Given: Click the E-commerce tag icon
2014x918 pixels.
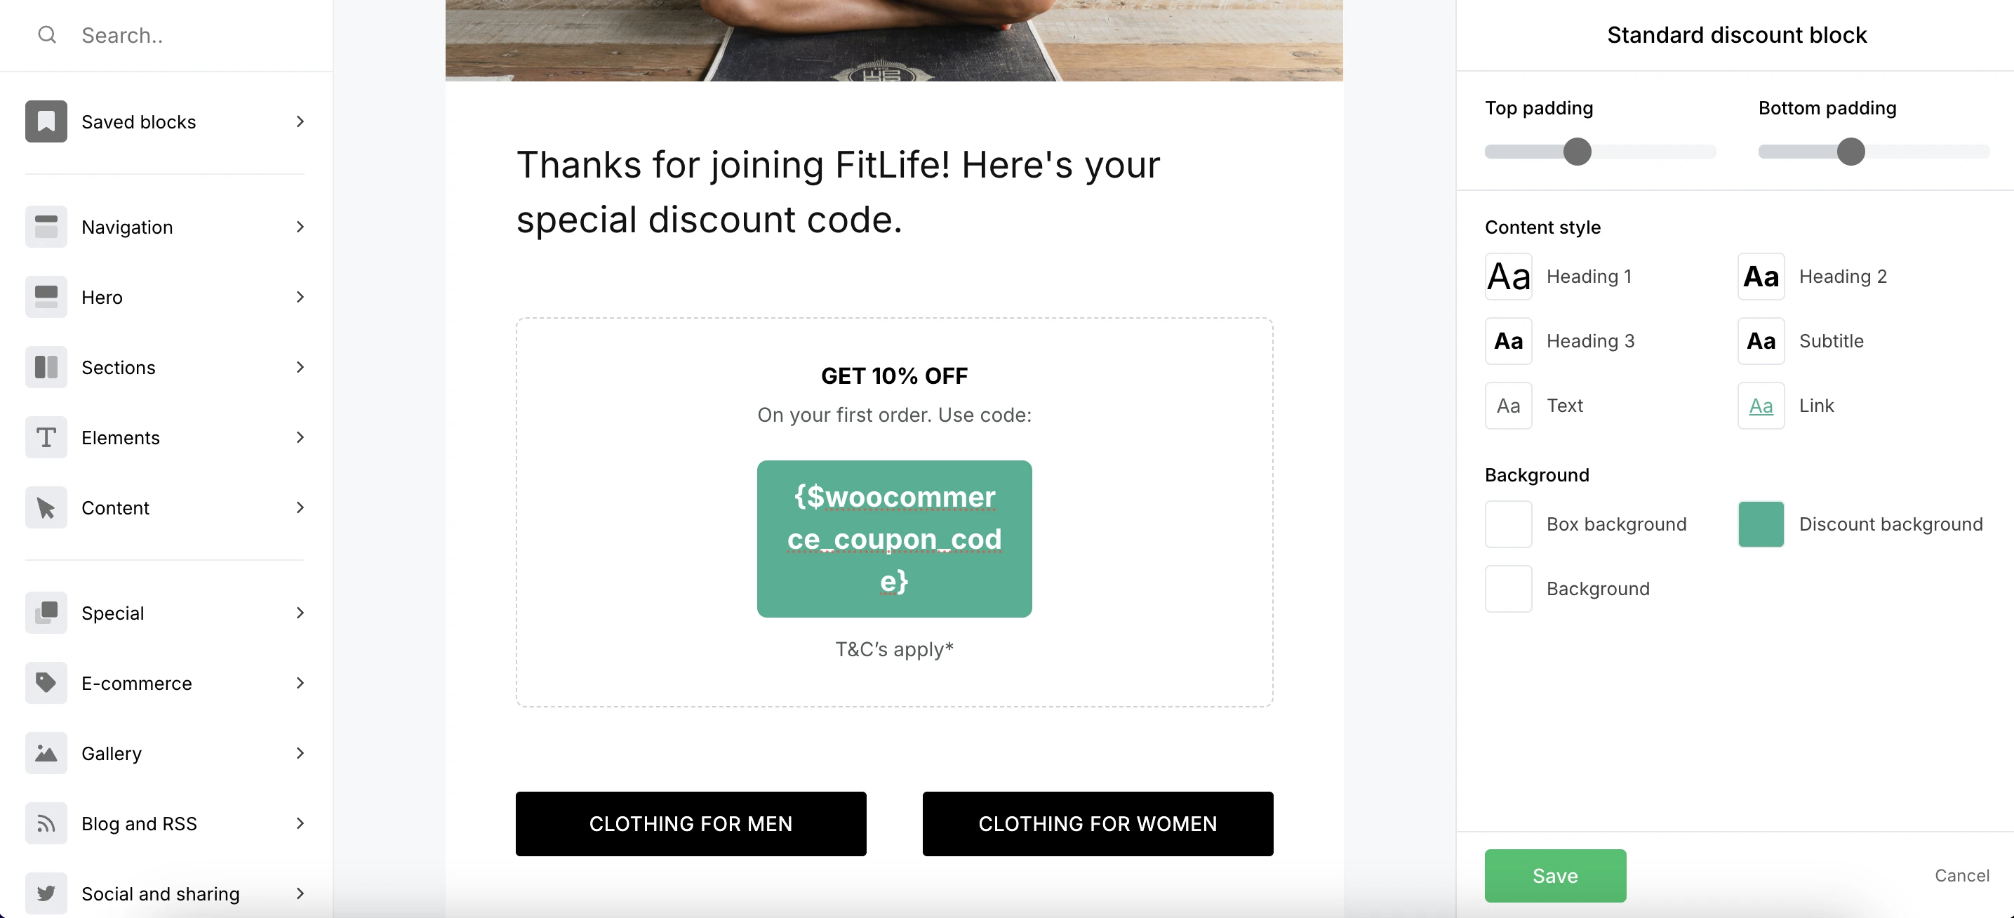Looking at the screenshot, I should (46, 683).
